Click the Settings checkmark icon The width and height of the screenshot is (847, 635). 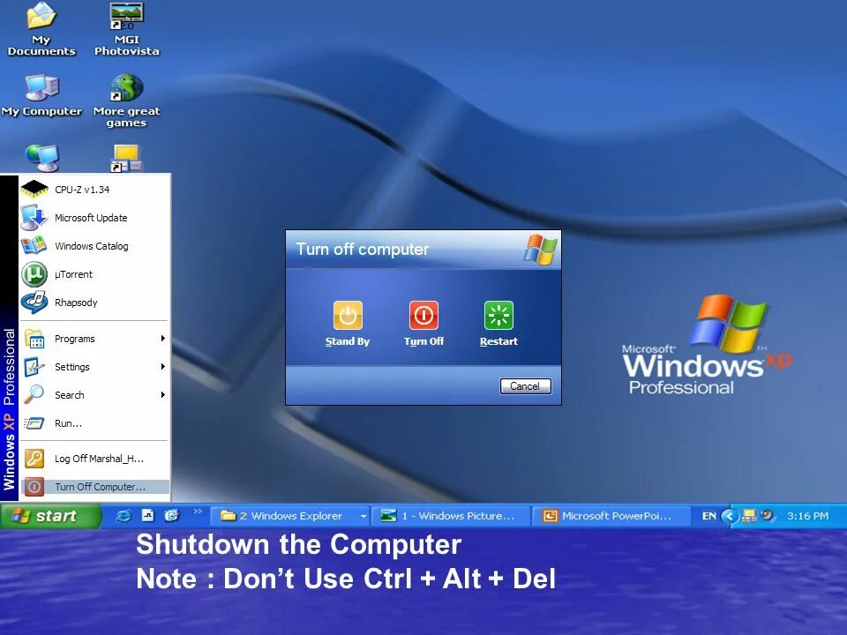pos(34,367)
